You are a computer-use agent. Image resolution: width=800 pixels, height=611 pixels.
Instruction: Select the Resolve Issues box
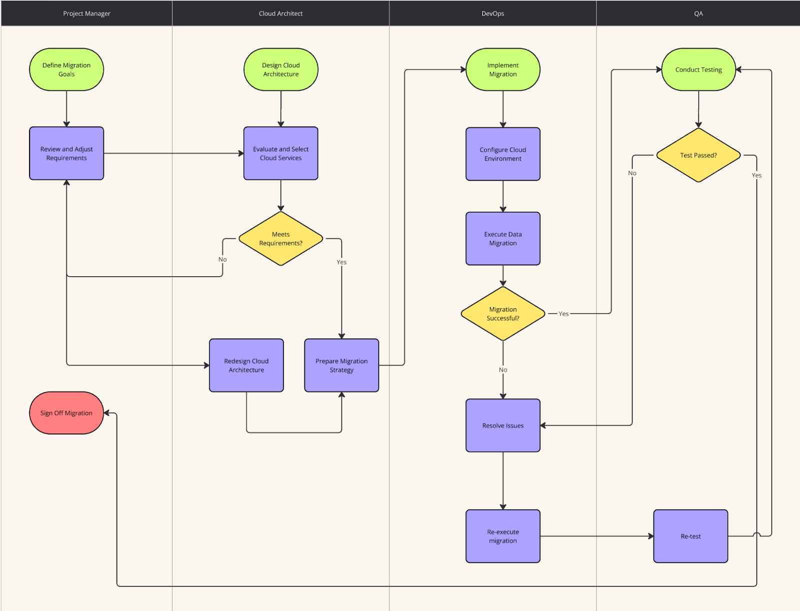point(502,425)
